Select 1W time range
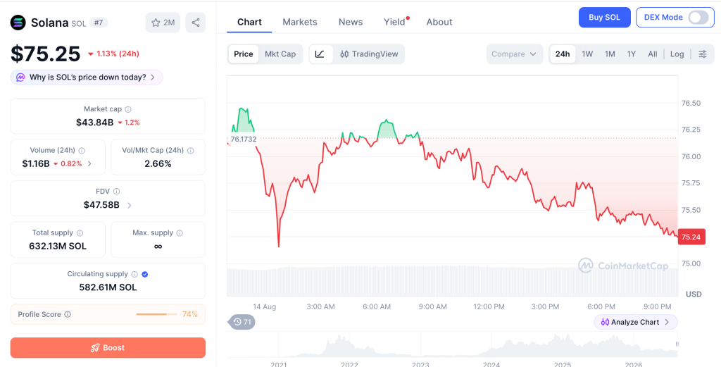 [587, 54]
